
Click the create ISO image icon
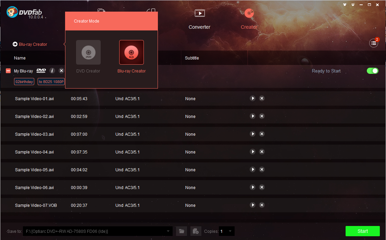[x=196, y=231]
